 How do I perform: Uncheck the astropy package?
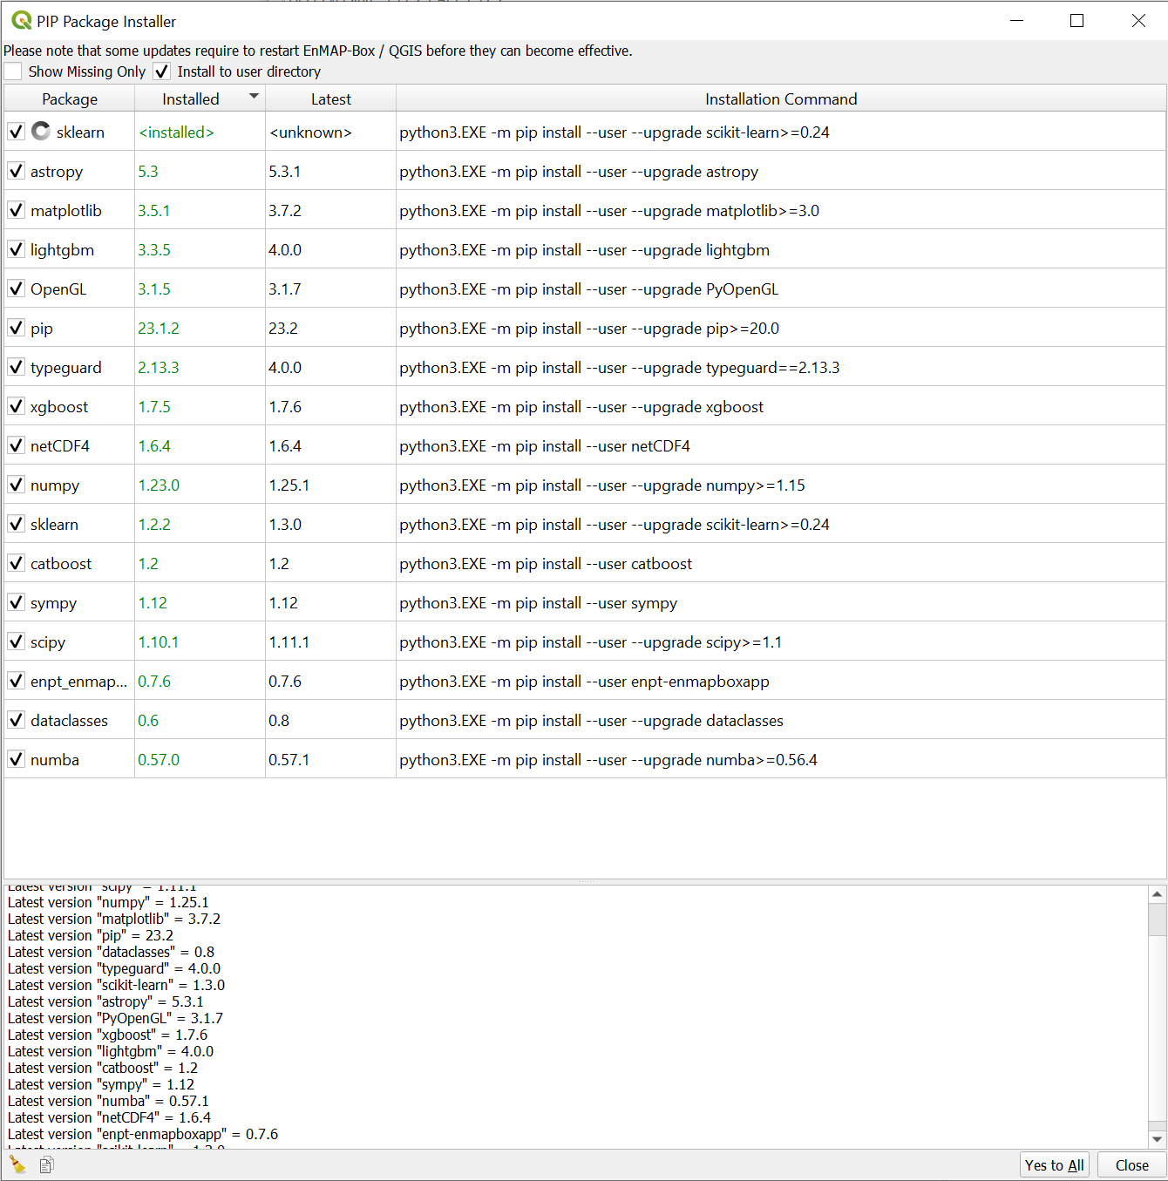(16, 171)
